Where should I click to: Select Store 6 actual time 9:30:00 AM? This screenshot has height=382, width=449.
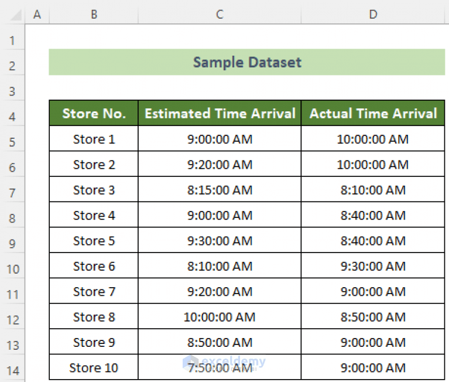point(373,265)
